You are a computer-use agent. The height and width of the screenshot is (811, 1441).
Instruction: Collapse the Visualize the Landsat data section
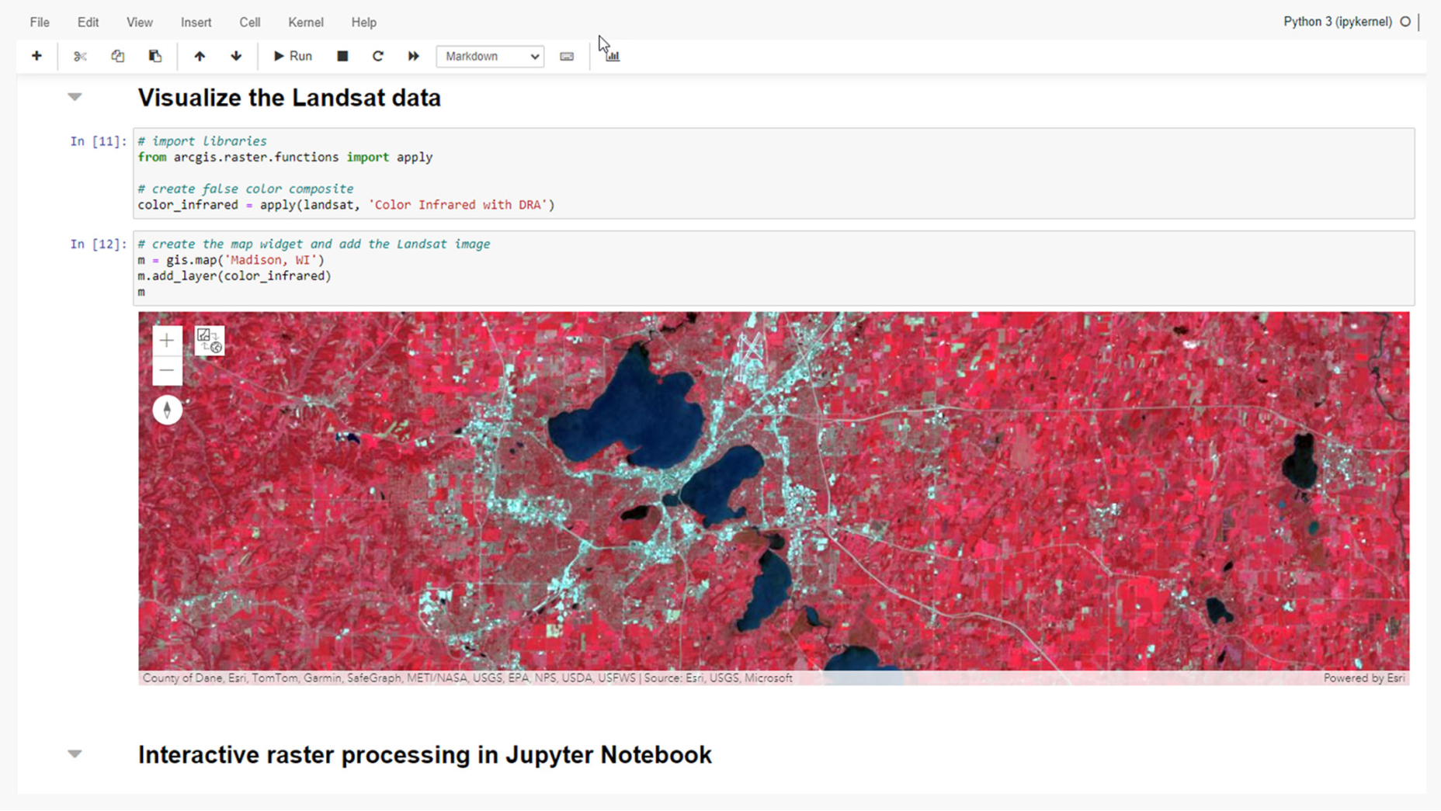click(75, 96)
